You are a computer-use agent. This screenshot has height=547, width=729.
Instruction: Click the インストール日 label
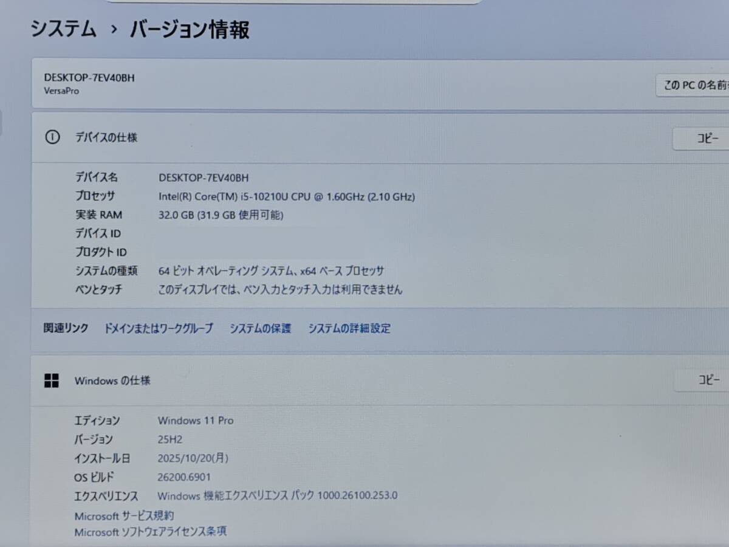click(102, 458)
